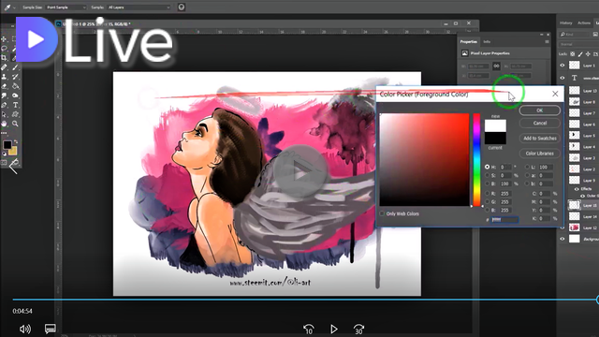Mute the video with the speaker icon

(25, 329)
